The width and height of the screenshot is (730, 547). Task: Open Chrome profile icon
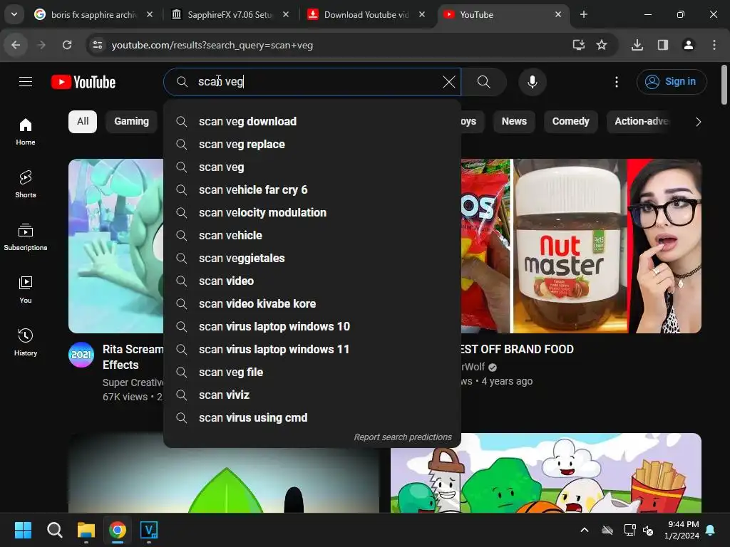pos(689,45)
